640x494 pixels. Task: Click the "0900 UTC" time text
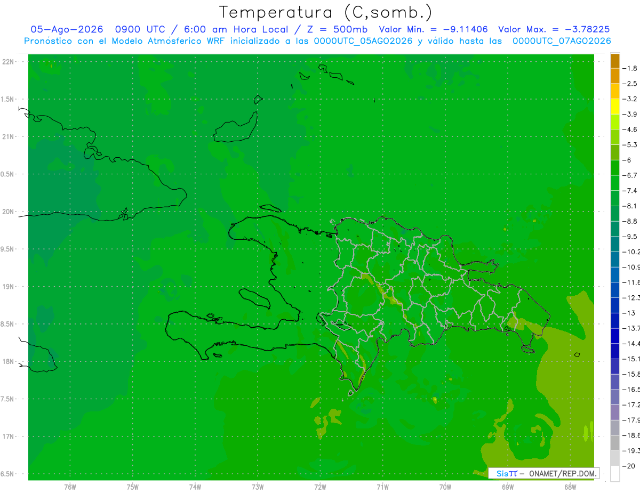[x=140, y=29]
